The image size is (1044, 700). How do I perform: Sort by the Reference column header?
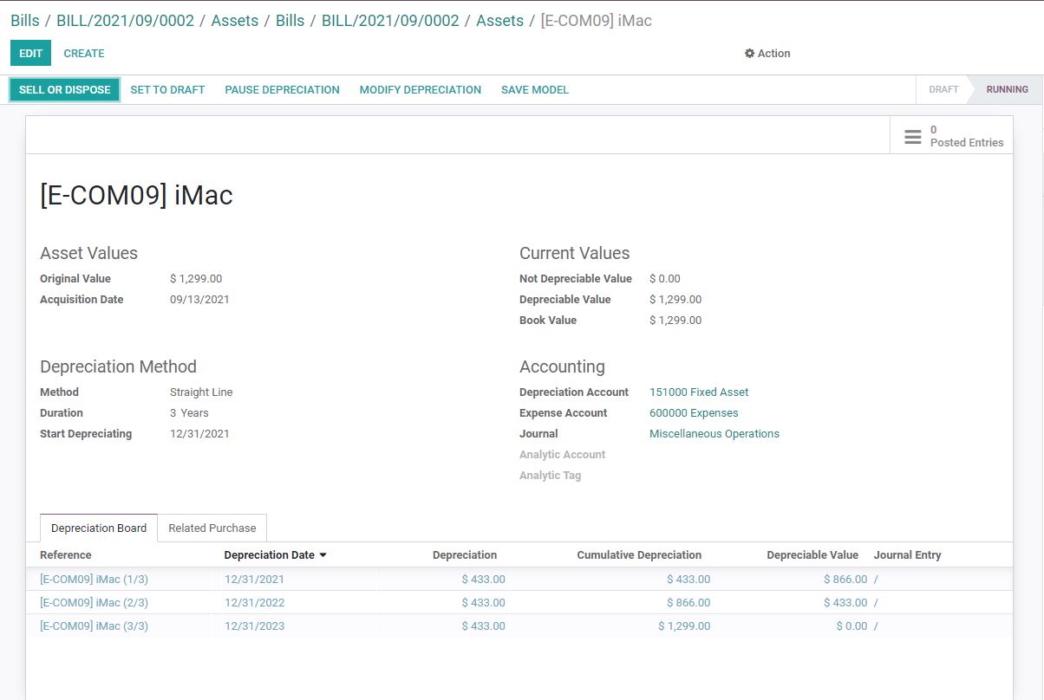[x=66, y=555]
